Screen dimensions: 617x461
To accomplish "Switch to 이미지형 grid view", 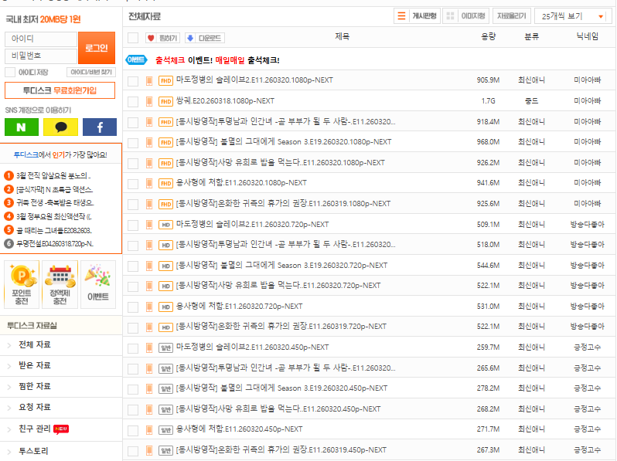I will click(466, 16).
